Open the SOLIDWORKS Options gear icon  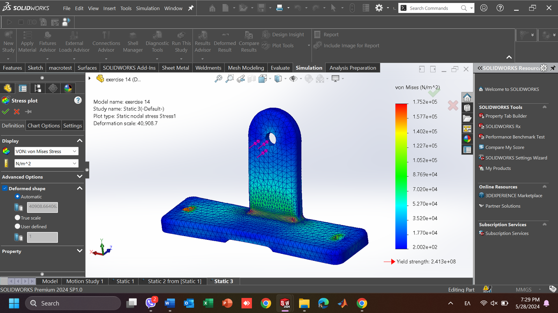pos(379,8)
